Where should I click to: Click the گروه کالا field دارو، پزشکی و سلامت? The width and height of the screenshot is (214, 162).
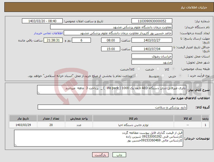[x=112, y=107]
